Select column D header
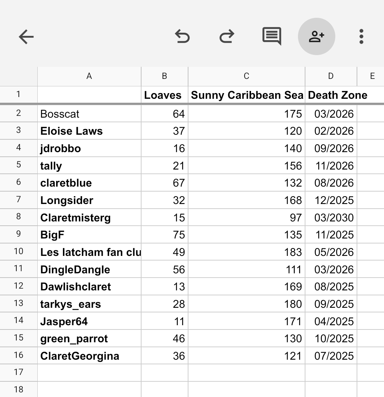Screen dimensions: 384x397 pos(331,76)
